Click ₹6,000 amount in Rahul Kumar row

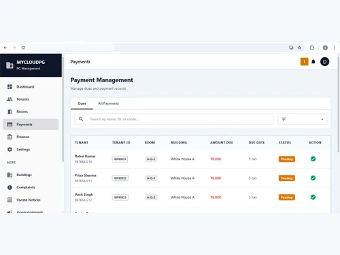216,159
